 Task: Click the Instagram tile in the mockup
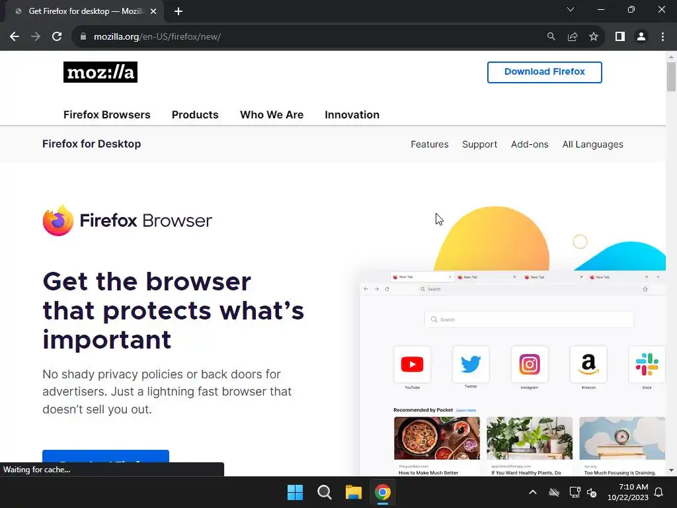[530, 364]
